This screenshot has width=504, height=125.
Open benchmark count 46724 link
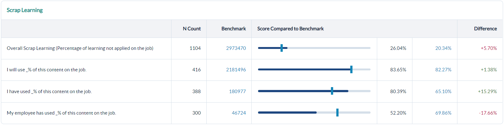(239, 113)
